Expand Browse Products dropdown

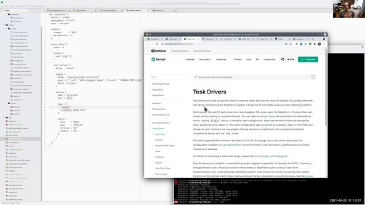click(x=181, y=51)
